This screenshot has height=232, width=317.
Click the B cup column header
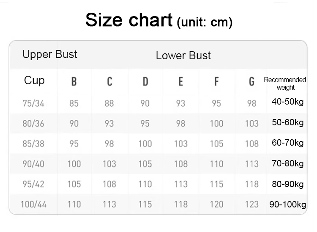tap(74, 82)
